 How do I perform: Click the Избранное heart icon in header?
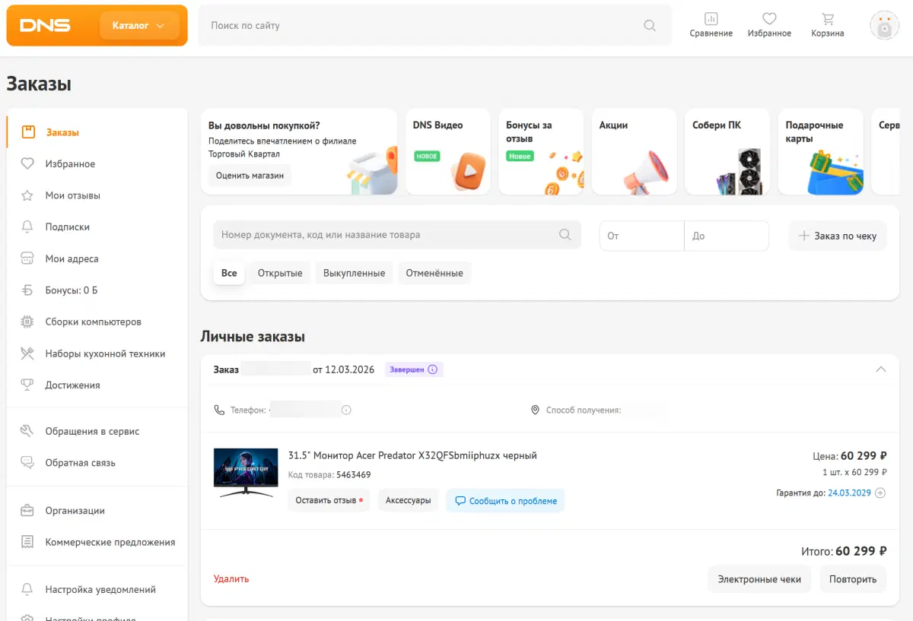(x=769, y=19)
